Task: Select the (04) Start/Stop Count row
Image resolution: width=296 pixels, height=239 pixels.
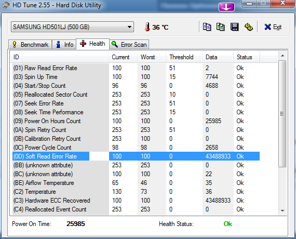Action: (136, 86)
